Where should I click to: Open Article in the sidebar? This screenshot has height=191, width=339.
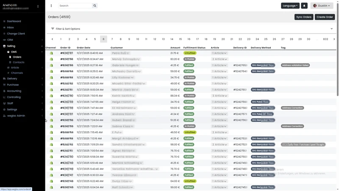click(15, 67)
